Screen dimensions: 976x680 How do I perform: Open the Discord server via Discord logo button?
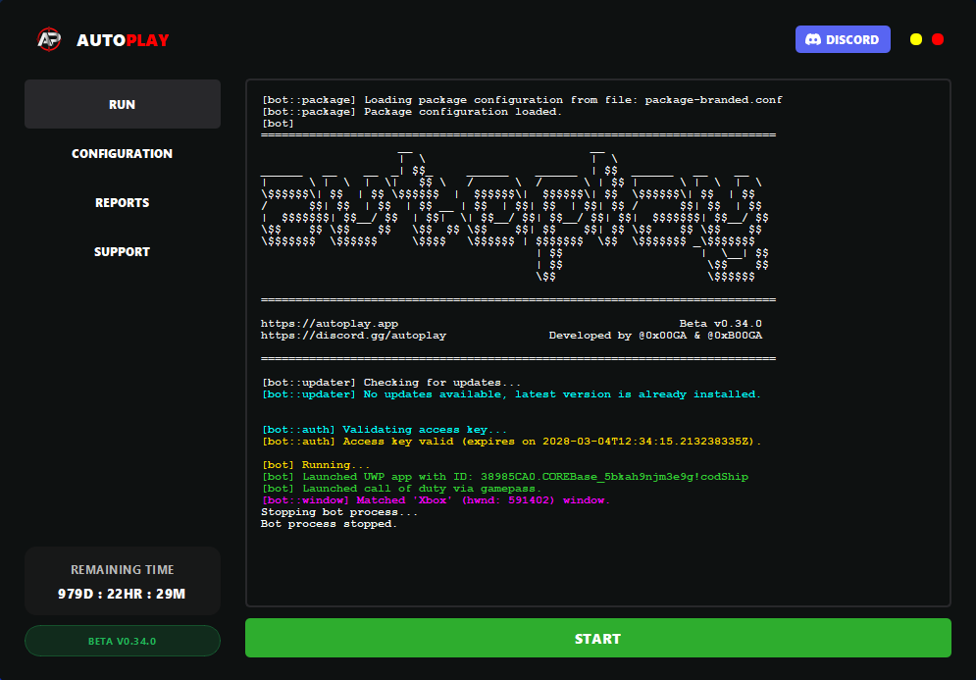[843, 39]
